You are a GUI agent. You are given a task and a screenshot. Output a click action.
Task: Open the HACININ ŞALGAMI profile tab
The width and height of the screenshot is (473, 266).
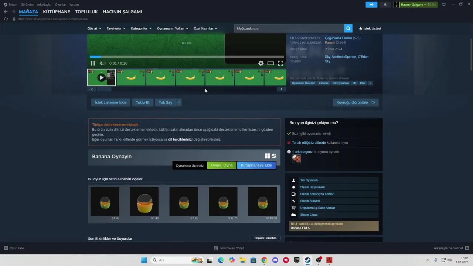(x=122, y=12)
